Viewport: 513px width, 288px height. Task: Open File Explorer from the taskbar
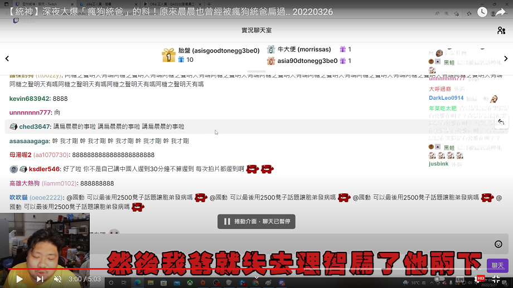[x=151, y=283]
